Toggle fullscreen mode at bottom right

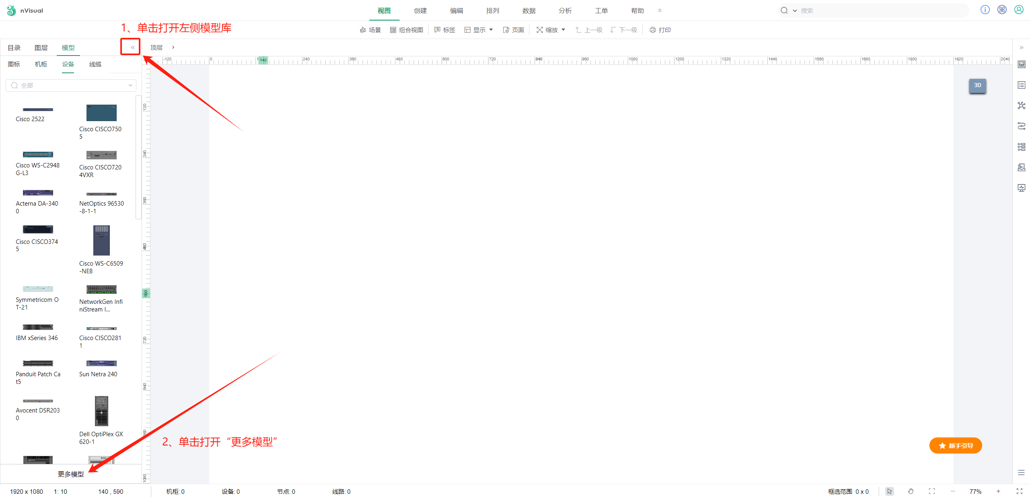[1019, 491]
